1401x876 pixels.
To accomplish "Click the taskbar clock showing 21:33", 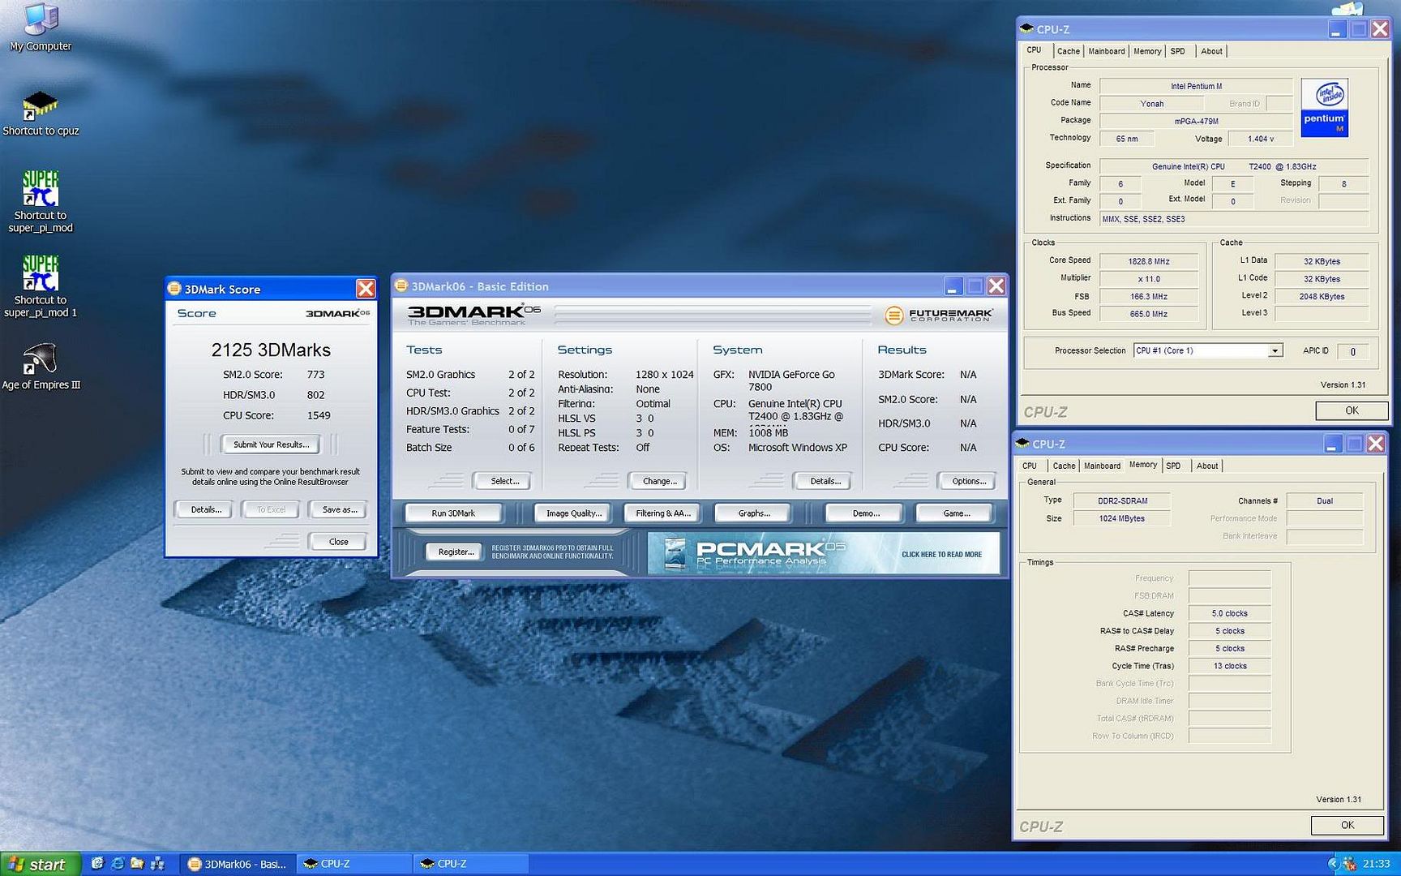I will [x=1376, y=864].
